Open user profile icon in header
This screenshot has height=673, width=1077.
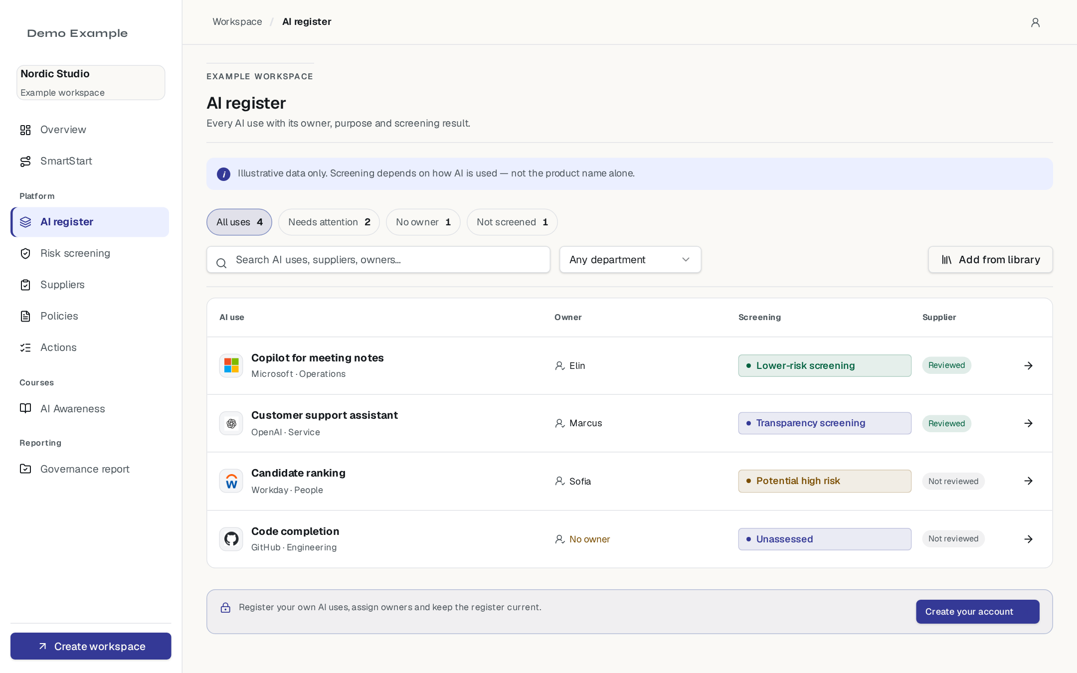[x=1035, y=22]
